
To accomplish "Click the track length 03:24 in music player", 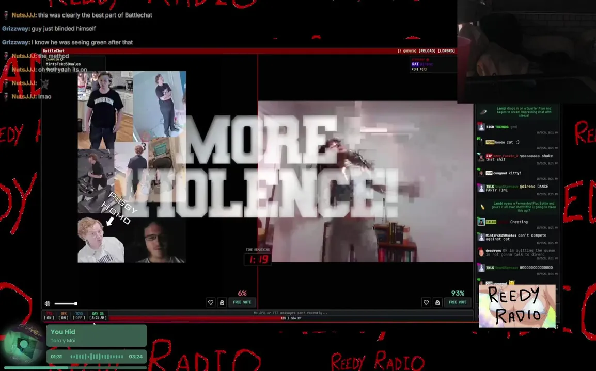I will pyautogui.click(x=136, y=357).
